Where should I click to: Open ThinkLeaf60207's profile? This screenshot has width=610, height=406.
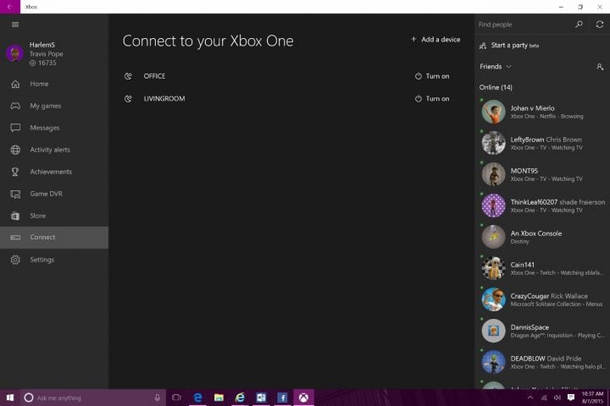[x=542, y=206]
